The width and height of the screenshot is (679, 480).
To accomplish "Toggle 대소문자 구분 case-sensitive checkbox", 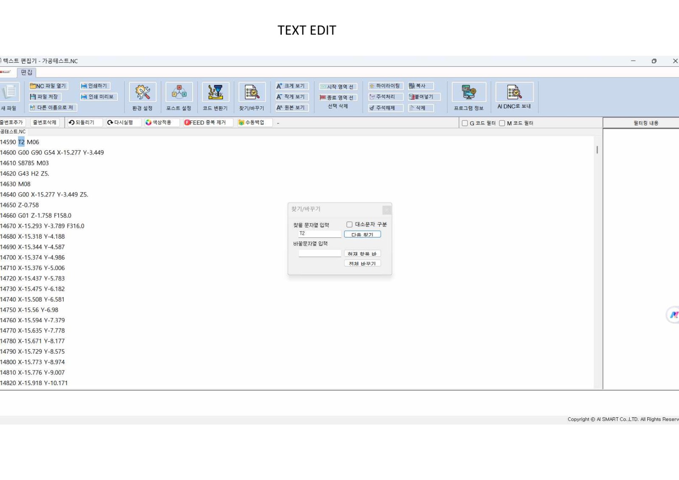I will (x=349, y=224).
